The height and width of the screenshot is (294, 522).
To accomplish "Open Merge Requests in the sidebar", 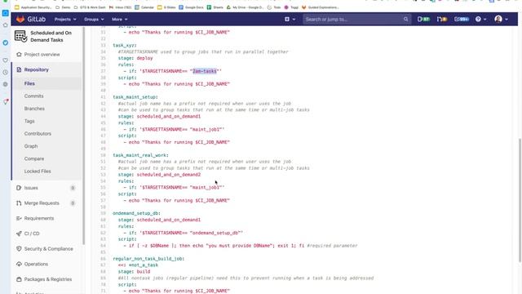I will [42, 203].
